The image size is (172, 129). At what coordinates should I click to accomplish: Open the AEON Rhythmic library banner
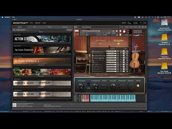(x=42, y=94)
